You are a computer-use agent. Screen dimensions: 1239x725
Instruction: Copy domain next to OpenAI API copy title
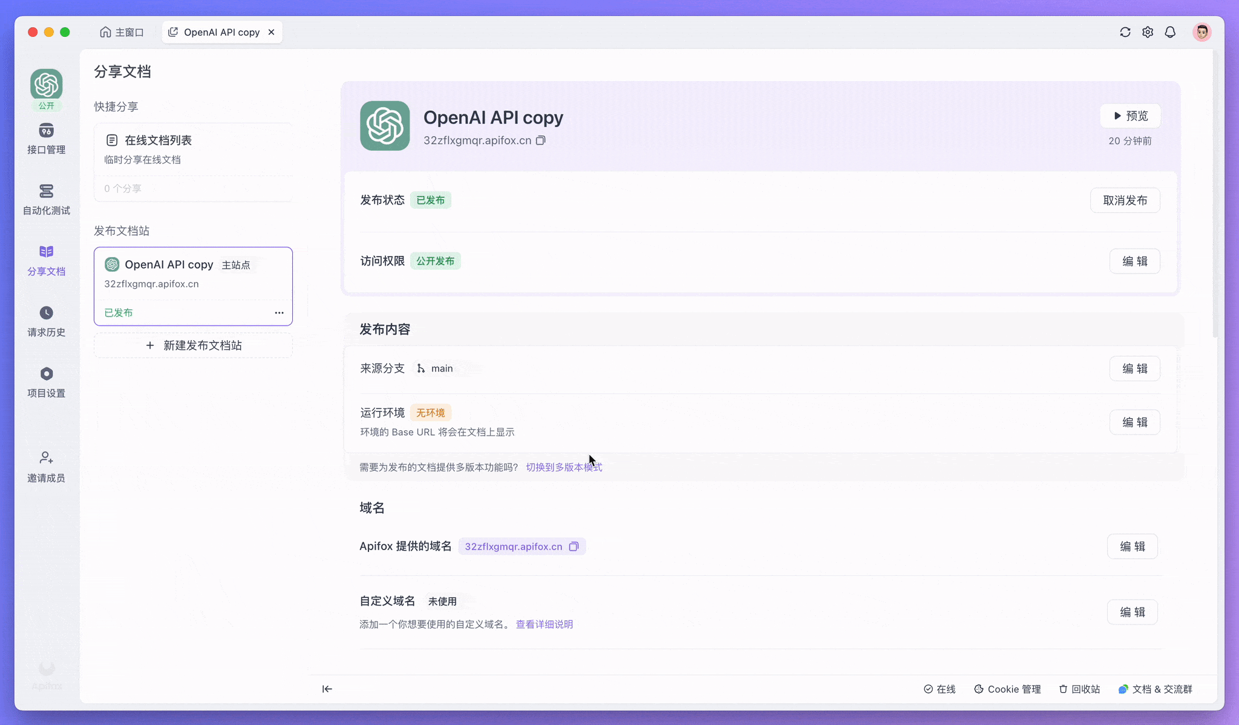(x=541, y=140)
